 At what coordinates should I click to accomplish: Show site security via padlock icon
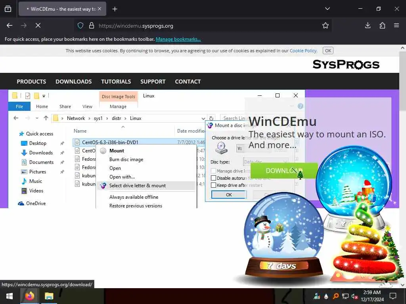click(x=92, y=26)
